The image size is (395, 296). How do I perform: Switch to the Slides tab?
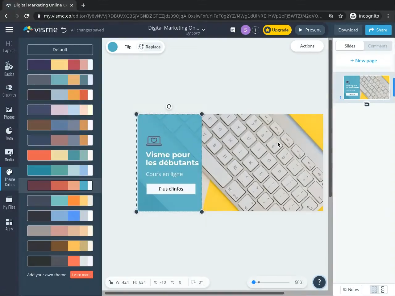tap(350, 46)
